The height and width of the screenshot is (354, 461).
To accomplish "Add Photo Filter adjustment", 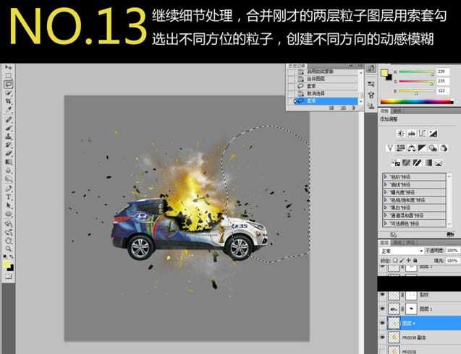I will coord(433,148).
